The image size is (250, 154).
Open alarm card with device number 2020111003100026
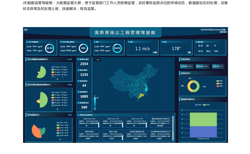[137, 135]
